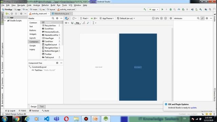Start debugging with the green bug icon
This screenshot has height=122, width=217.
[171, 9]
